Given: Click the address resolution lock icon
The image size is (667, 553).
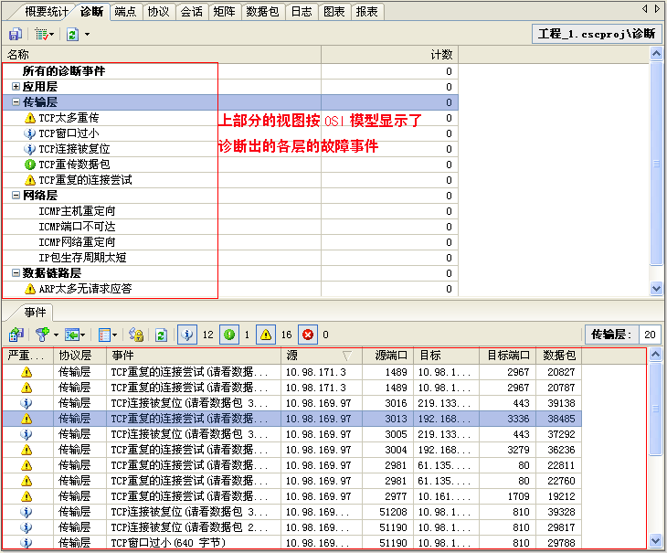Looking at the screenshot, I should tap(136, 335).
